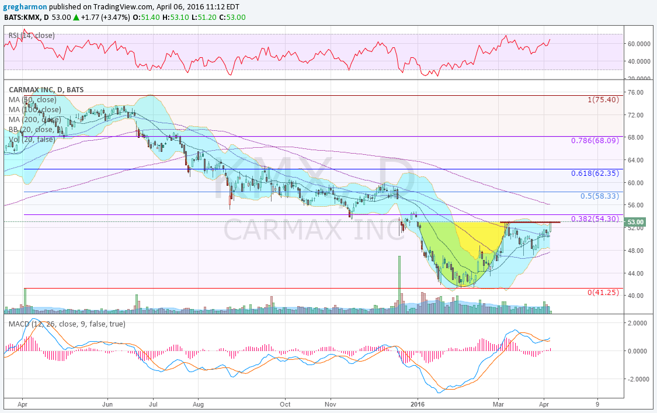
Task: Click the 2.0000 MACD axis value
Action: coord(637,323)
